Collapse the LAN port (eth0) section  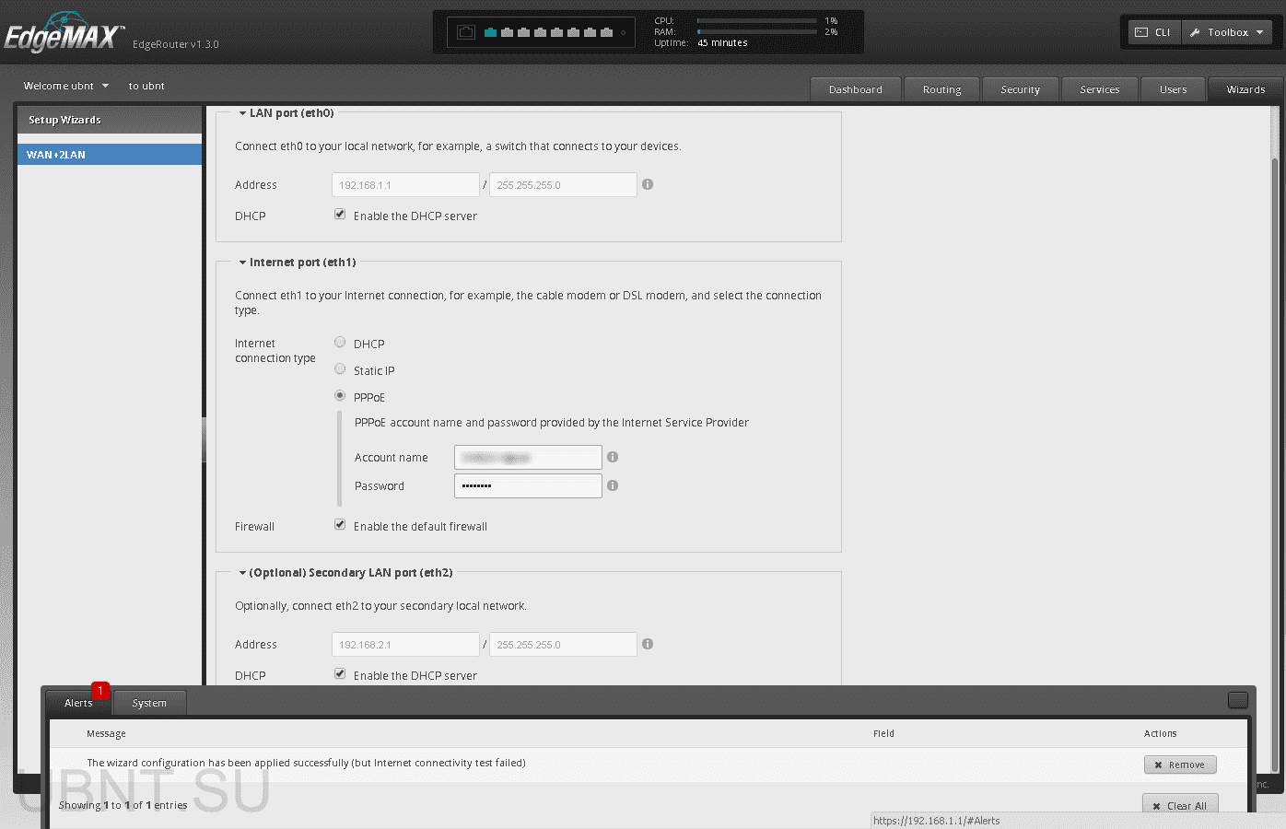coord(243,112)
